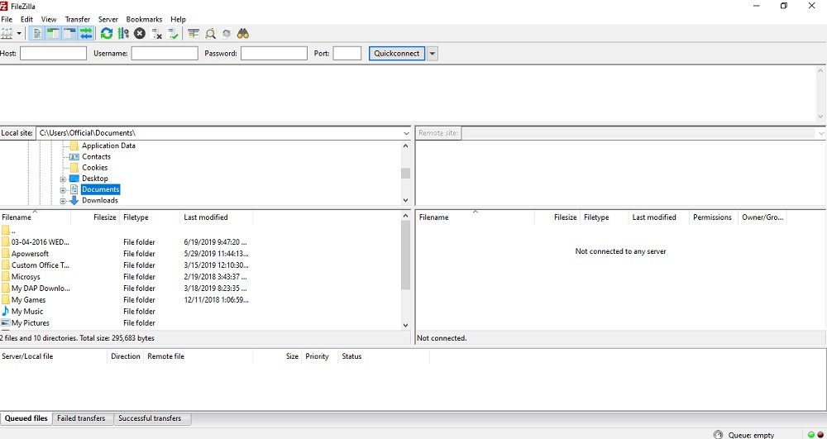Open the Server menu
The width and height of the screenshot is (827, 439).
click(108, 20)
